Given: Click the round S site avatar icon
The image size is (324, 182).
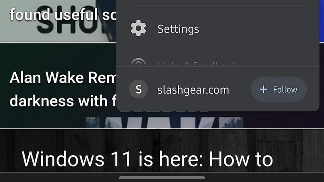Looking at the screenshot, I should 138,89.
